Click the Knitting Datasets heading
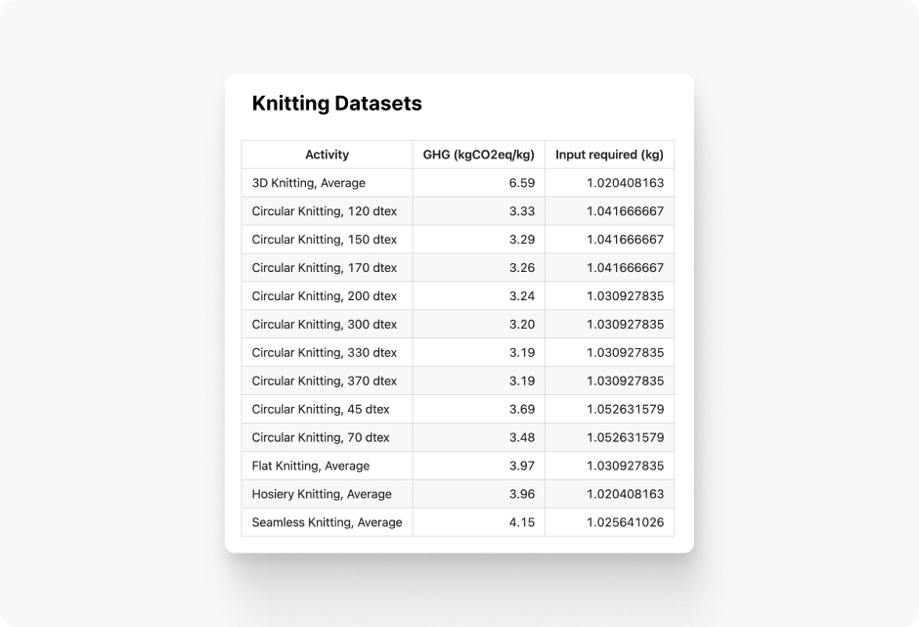This screenshot has height=627, width=919. tap(337, 104)
